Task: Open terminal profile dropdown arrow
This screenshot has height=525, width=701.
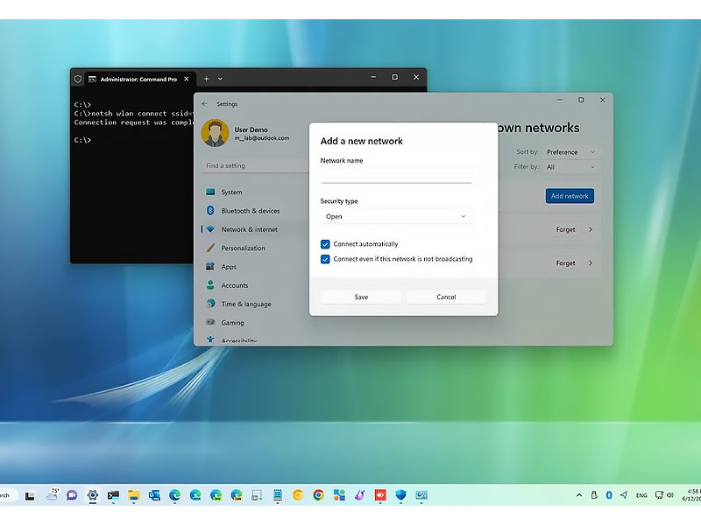Action: (220, 79)
